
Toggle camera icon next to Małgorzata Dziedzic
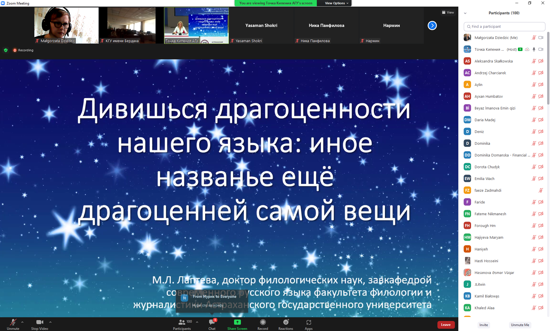[x=541, y=38]
